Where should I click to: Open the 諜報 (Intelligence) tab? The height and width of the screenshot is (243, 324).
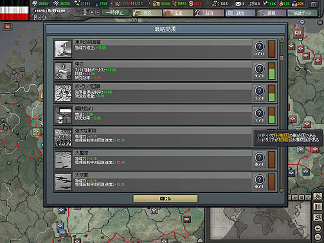click(271, 13)
